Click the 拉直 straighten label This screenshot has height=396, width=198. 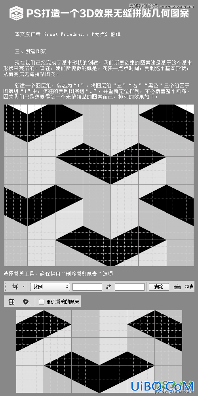point(189,287)
